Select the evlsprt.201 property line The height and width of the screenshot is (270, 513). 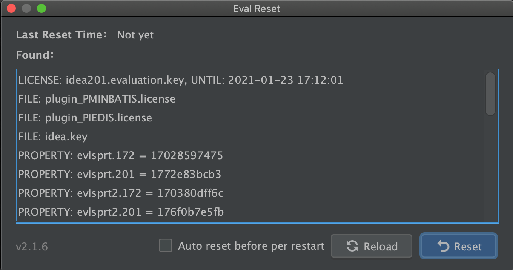120,174
